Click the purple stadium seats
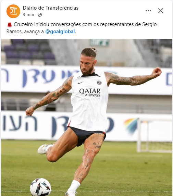 tap(28, 49)
